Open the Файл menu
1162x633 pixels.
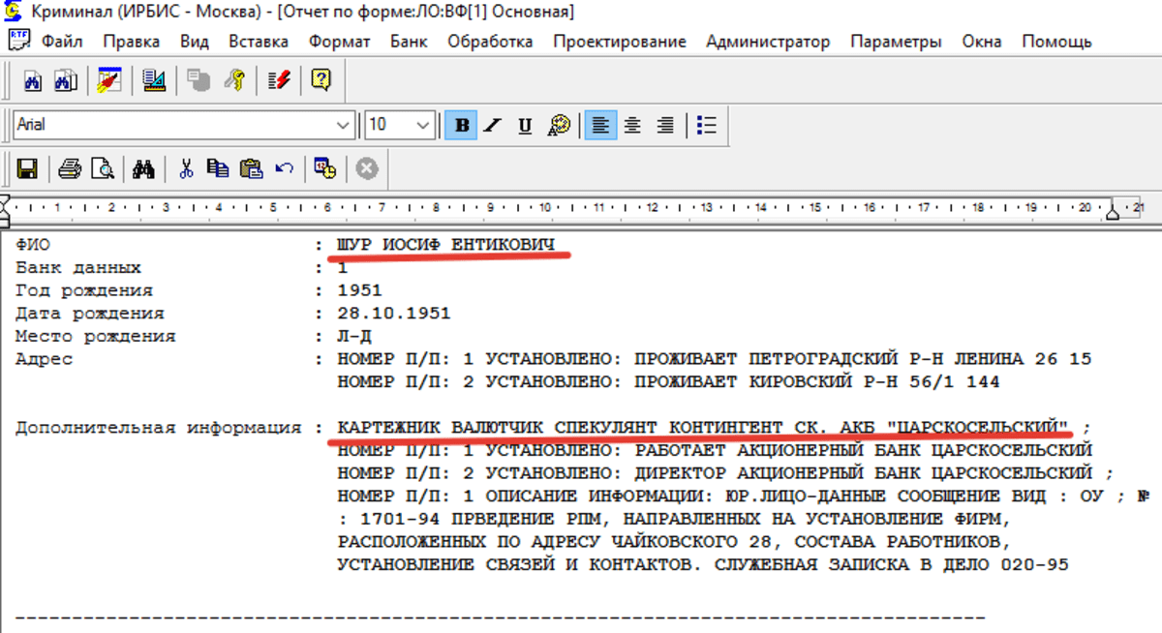(x=62, y=42)
